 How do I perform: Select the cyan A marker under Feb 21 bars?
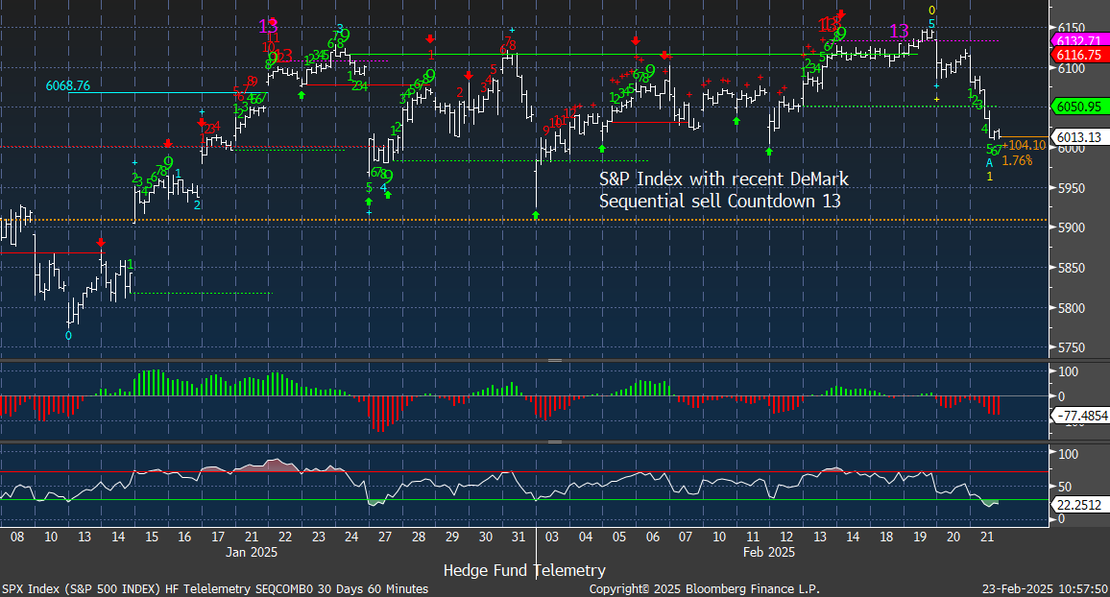pos(990,163)
